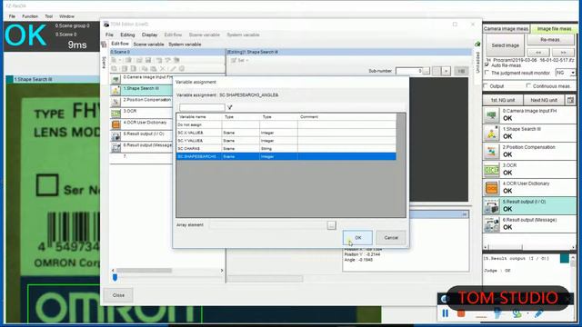Open the Tool menu of main window
Screen dimensions: 582x327
(48, 16)
